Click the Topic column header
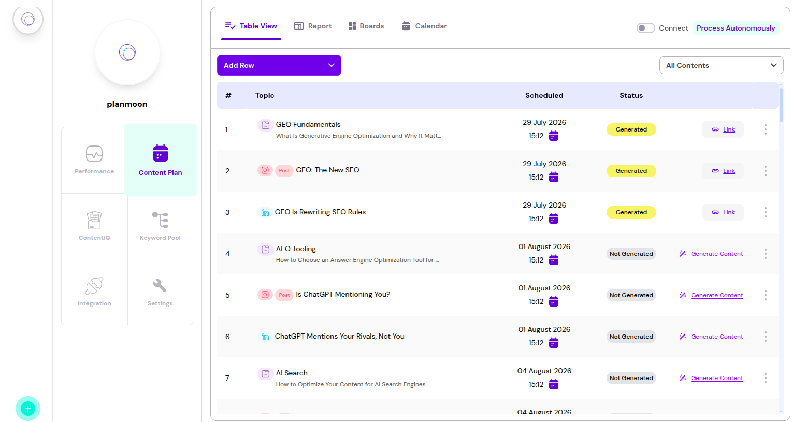792x422 pixels. tap(265, 95)
